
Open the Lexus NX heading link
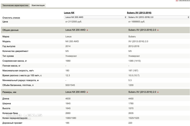69,13
